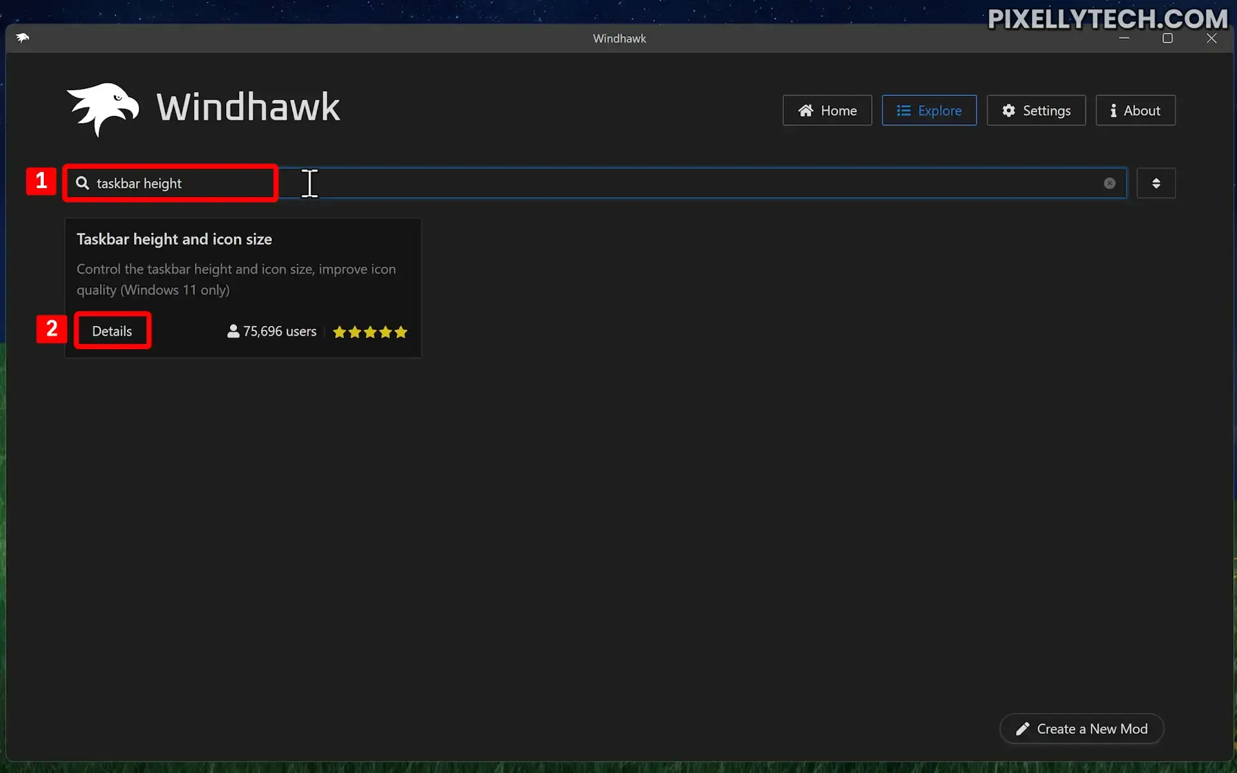Click the Windhawk eagle logo
The height and width of the screenshot is (773, 1237).
click(103, 109)
